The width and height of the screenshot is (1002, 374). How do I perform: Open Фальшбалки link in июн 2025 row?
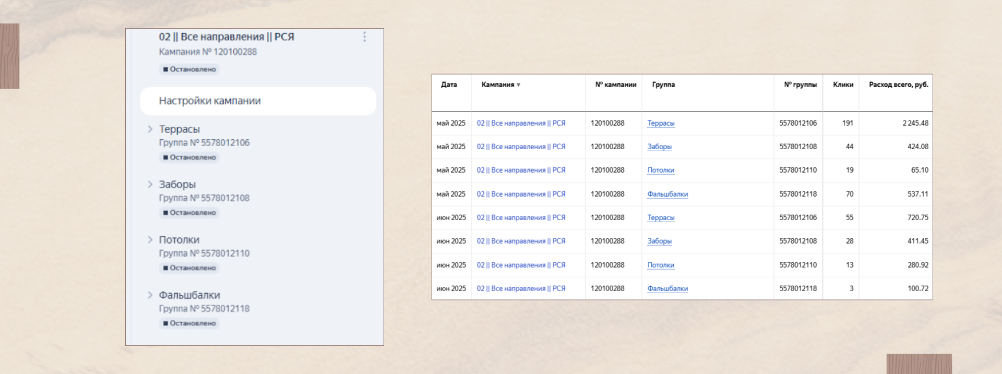(667, 288)
